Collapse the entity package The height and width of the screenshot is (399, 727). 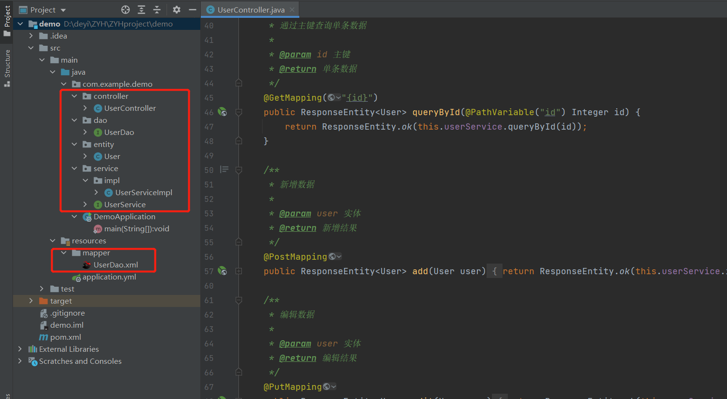[x=74, y=144]
